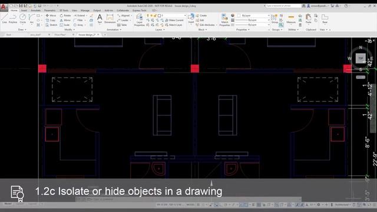Activate the Stretch command
This screenshot has height=212, width=377.
51,25
